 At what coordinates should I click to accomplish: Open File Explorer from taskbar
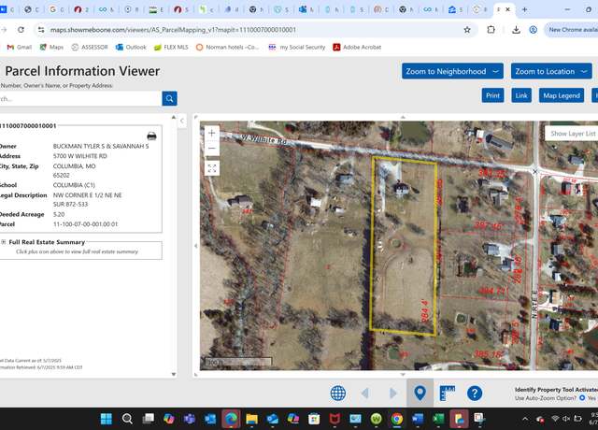[251, 419]
